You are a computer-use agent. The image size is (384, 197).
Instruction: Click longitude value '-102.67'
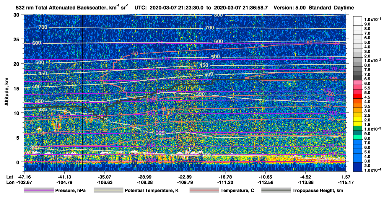tap(24, 182)
